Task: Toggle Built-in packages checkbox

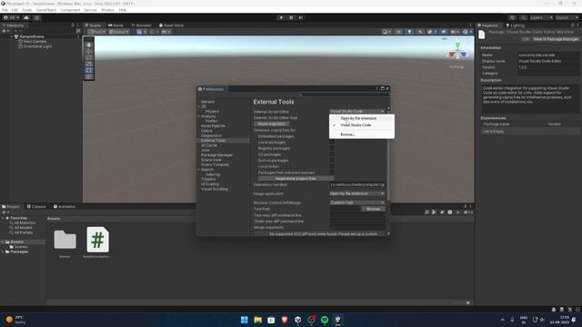Action: tap(332, 161)
